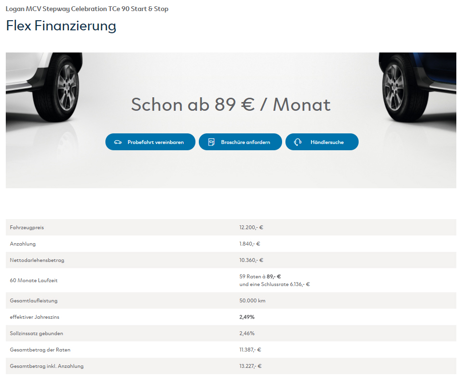Select the Fahrzeugpreis table row

pos(231,227)
